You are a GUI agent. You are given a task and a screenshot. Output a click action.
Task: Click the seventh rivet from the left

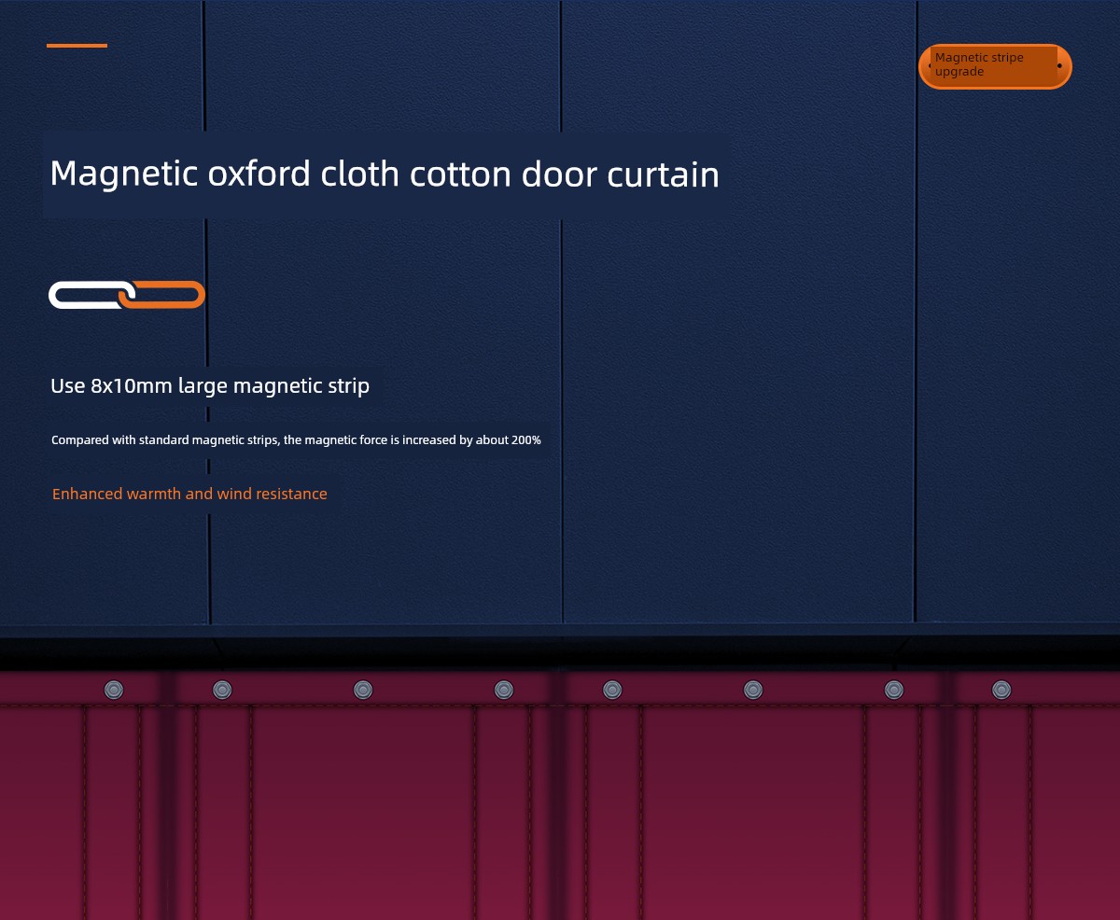tap(894, 690)
